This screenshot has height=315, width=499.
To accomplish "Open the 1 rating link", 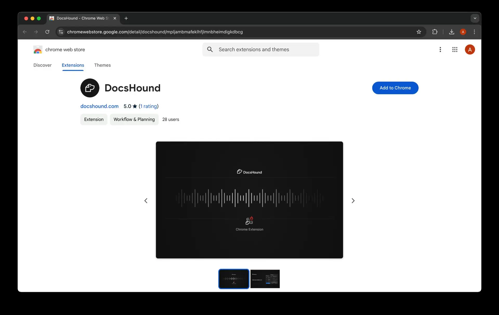I will 149,106.
